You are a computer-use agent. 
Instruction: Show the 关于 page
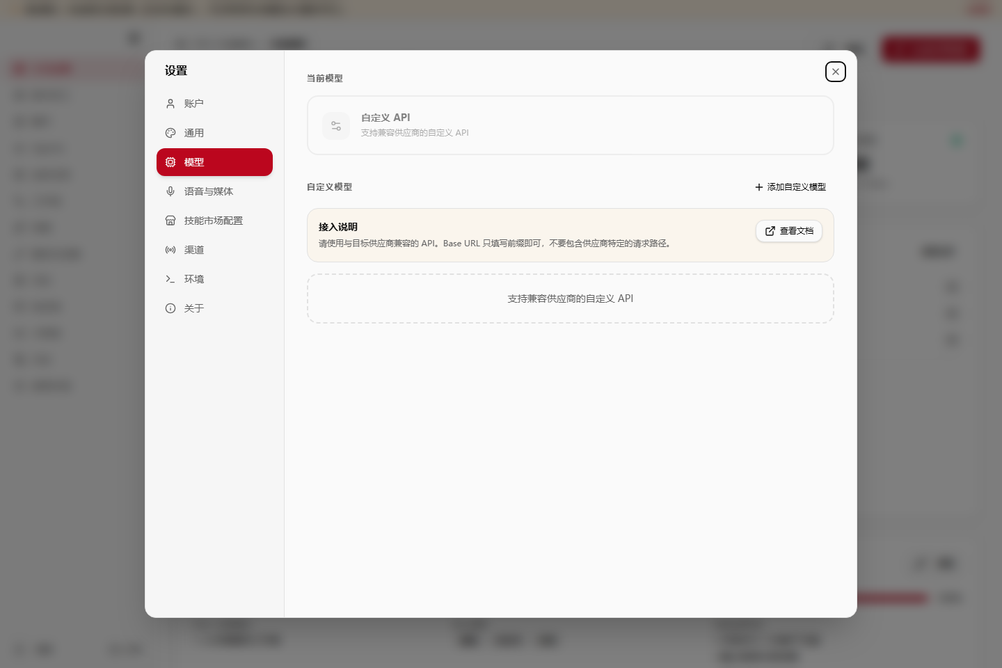tap(214, 308)
